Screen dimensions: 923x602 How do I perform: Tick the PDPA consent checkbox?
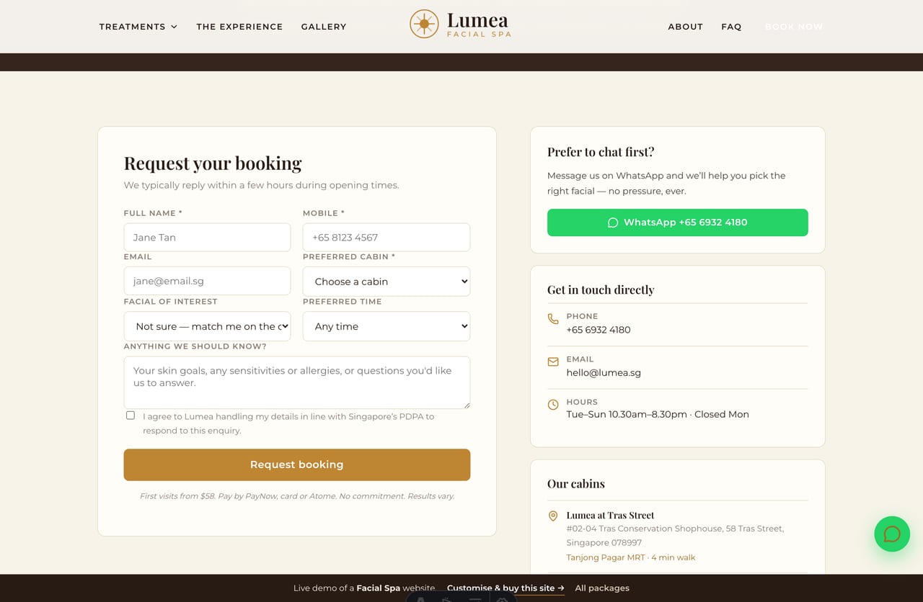(131, 415)
